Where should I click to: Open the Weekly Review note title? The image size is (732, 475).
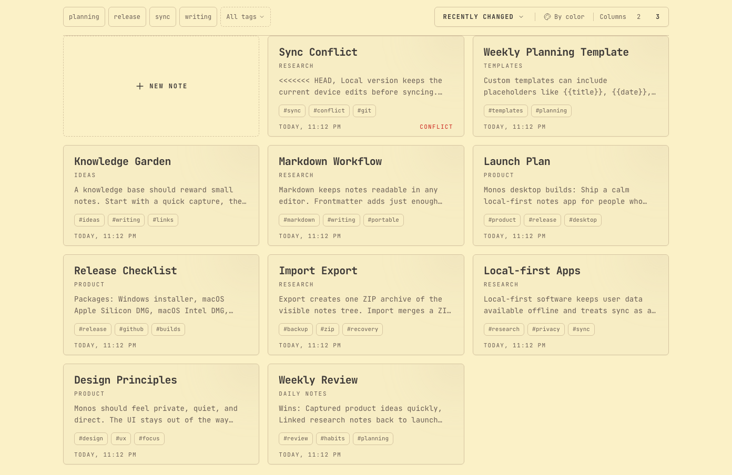pyautogui.click(x=318, y=380)
